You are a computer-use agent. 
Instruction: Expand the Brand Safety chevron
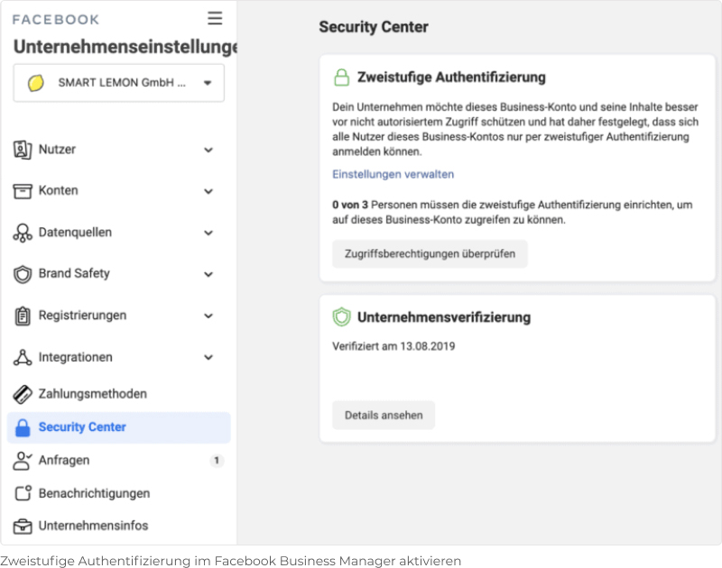tap(208, 275)
